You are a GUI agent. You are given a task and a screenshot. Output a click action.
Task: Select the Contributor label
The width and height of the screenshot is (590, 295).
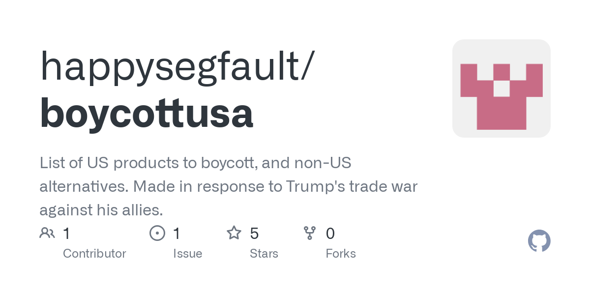[x=94, y=254]
